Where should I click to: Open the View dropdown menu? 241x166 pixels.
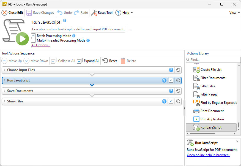pyautogui.click(x=234, y=13)
